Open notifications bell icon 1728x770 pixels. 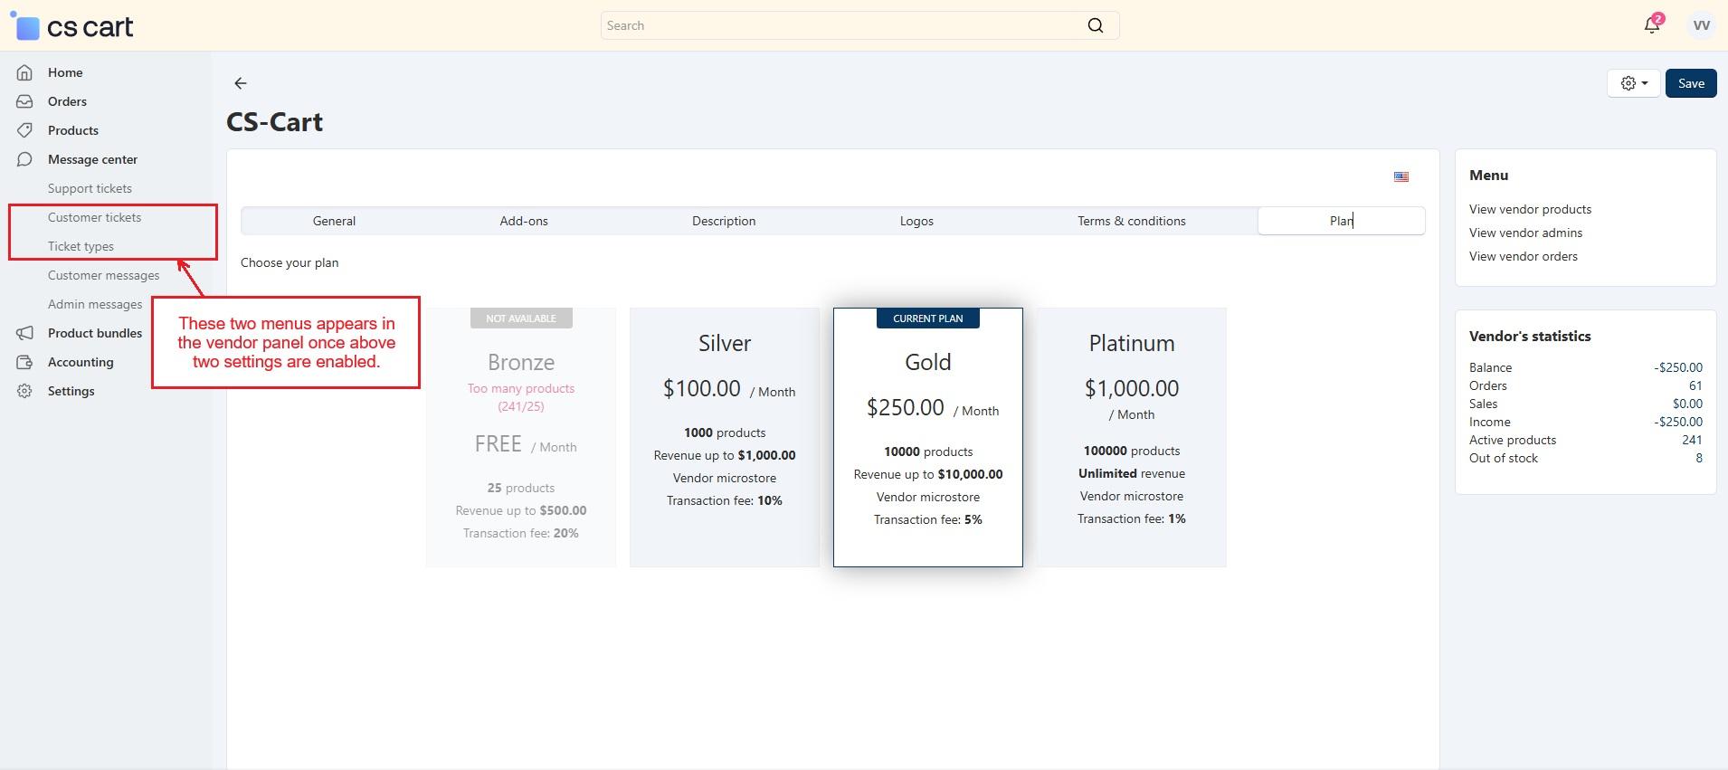coord(1651,25)
